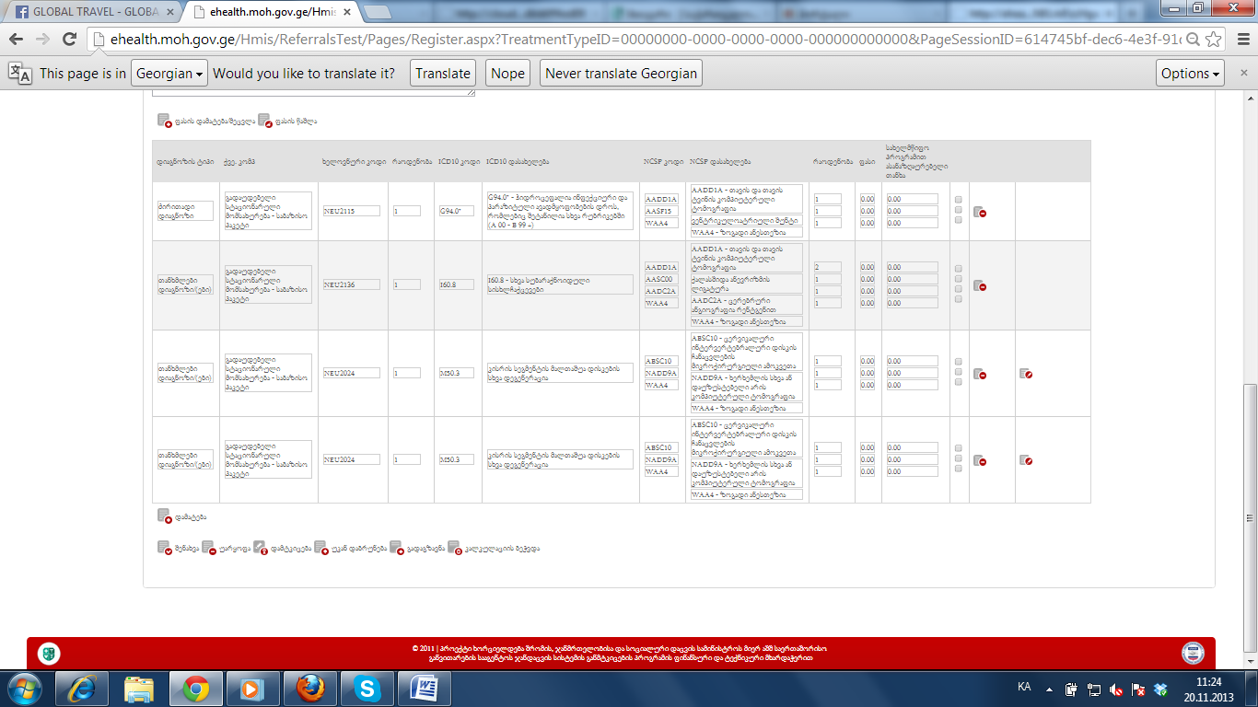Open Skype from the Windows taskbar
The width and height of the screenshot is (1258, 707).
[367, 688]
